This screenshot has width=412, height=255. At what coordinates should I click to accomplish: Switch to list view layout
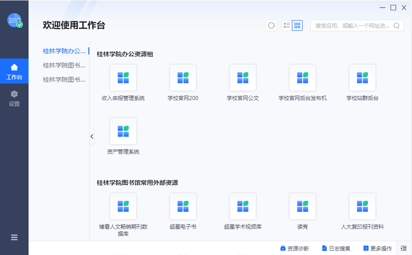click(x=287, y=25)
